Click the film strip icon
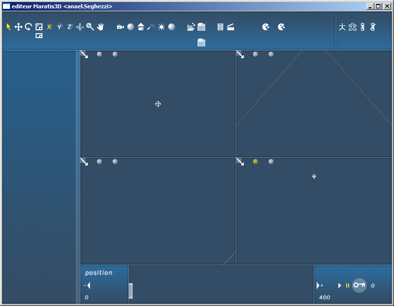Image resolution: width=394 pixels, height=306 pixels. 220,27
